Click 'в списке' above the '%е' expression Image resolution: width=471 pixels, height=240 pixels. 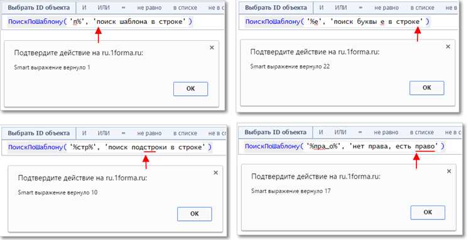(423, 8)
